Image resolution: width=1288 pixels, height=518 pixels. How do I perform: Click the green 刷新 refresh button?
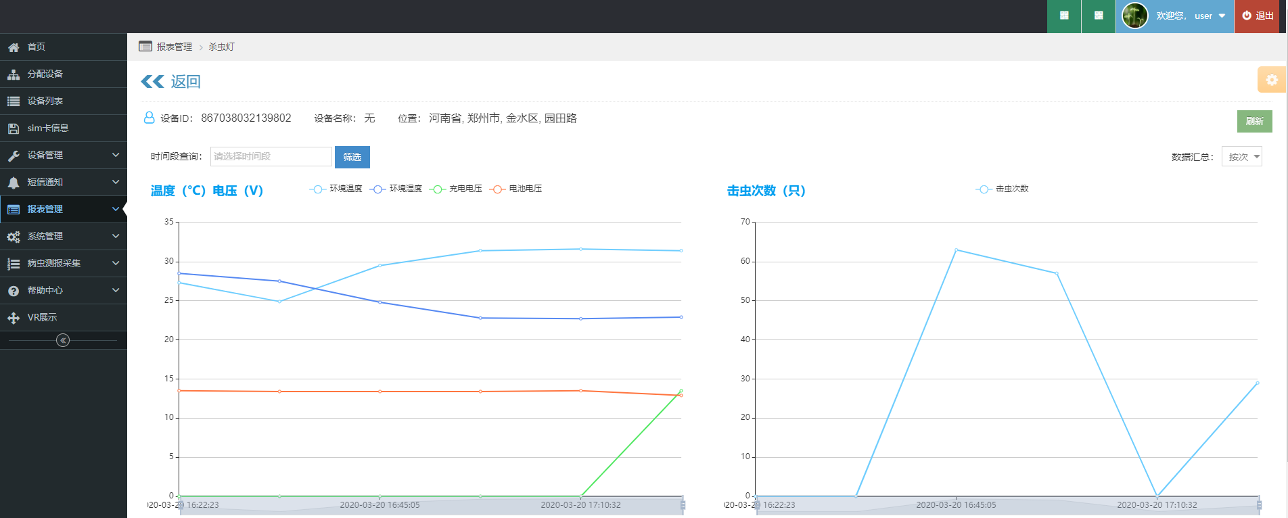[1254, 121]
